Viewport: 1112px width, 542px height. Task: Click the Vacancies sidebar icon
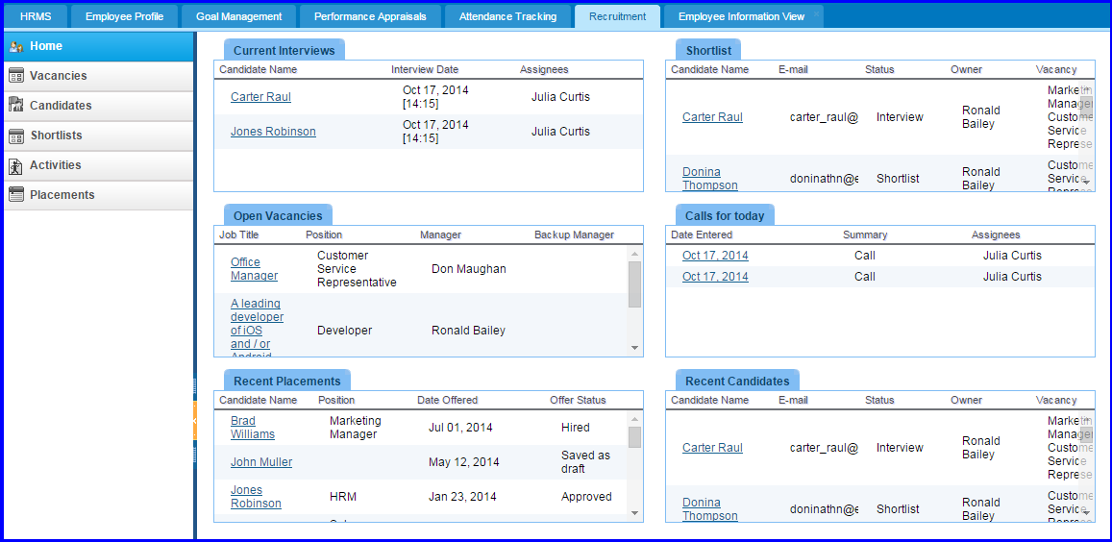(15, 76)
